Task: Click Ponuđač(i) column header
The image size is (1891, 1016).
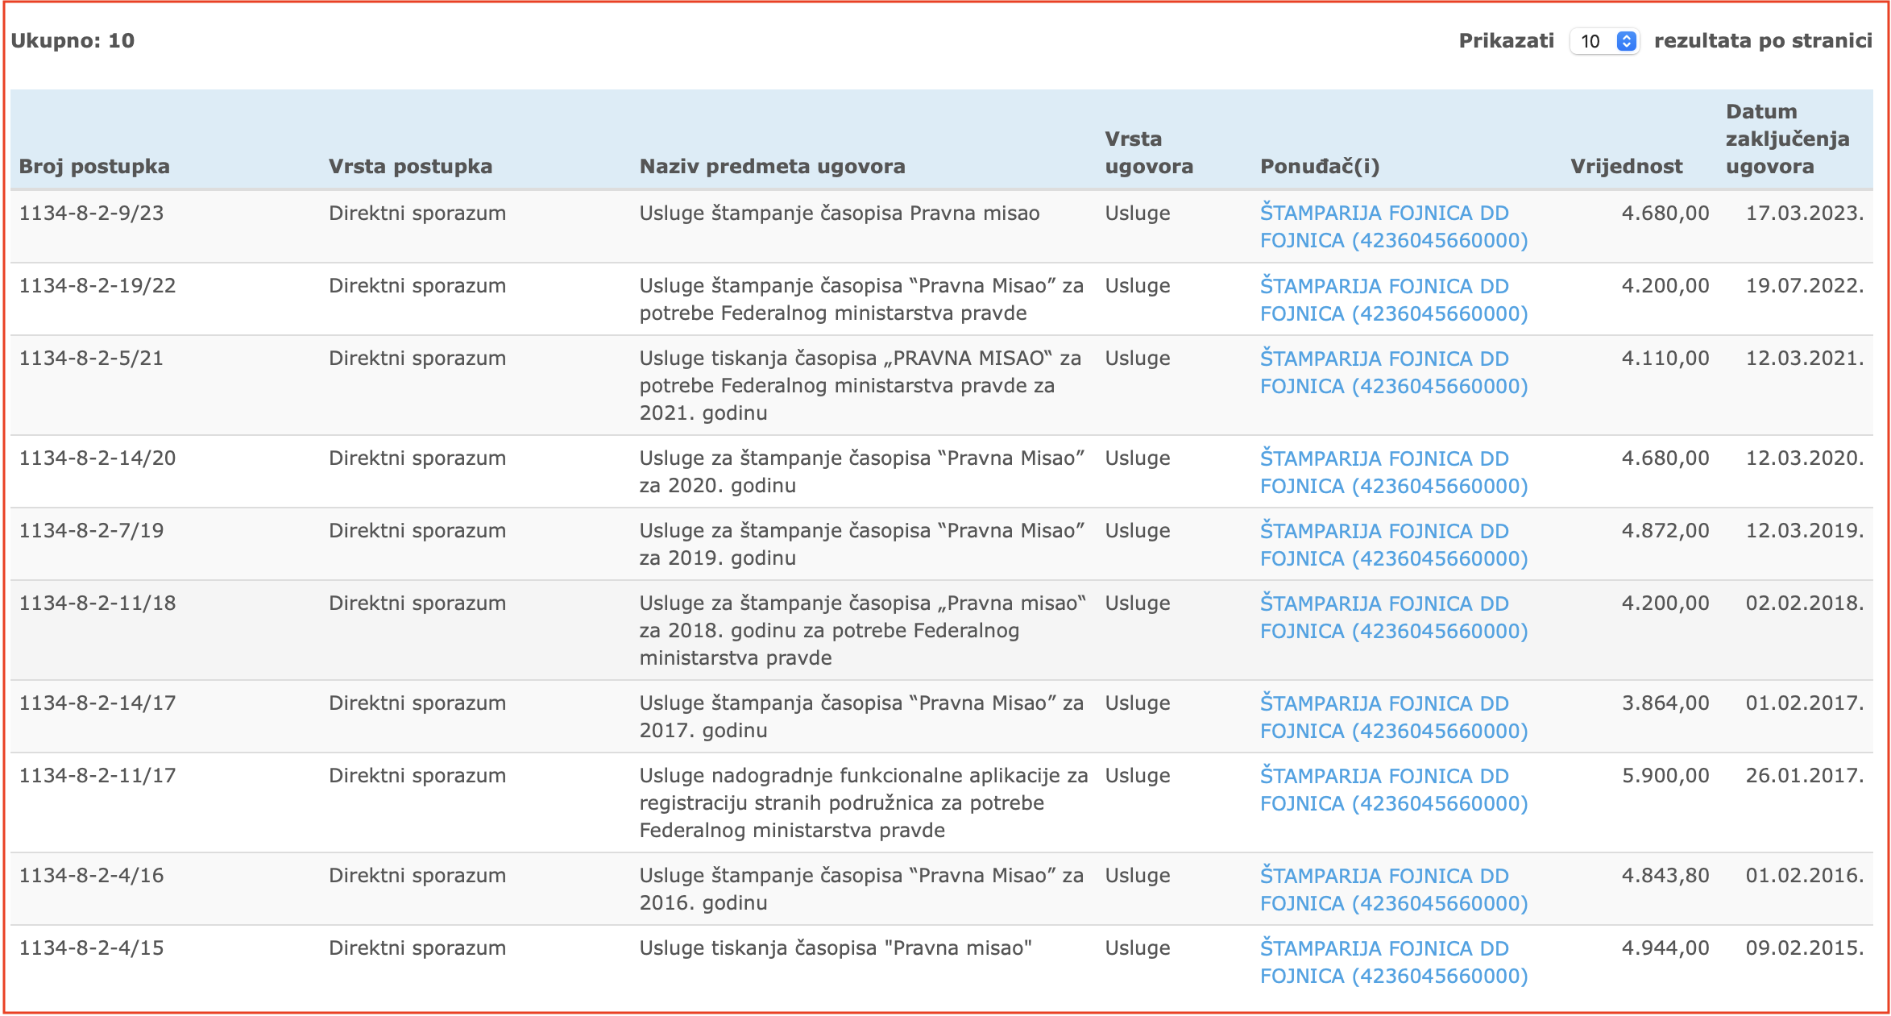Action: click(x=1320, y=167)
